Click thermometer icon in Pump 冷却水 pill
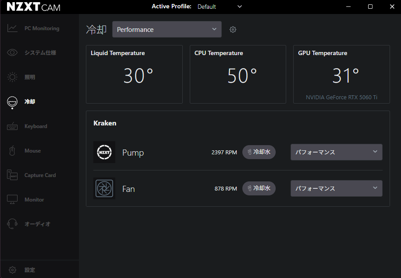 click(x=249, y=152)
